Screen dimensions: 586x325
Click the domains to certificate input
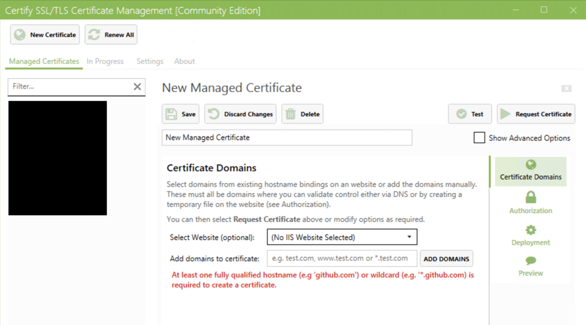pos(342,258)
